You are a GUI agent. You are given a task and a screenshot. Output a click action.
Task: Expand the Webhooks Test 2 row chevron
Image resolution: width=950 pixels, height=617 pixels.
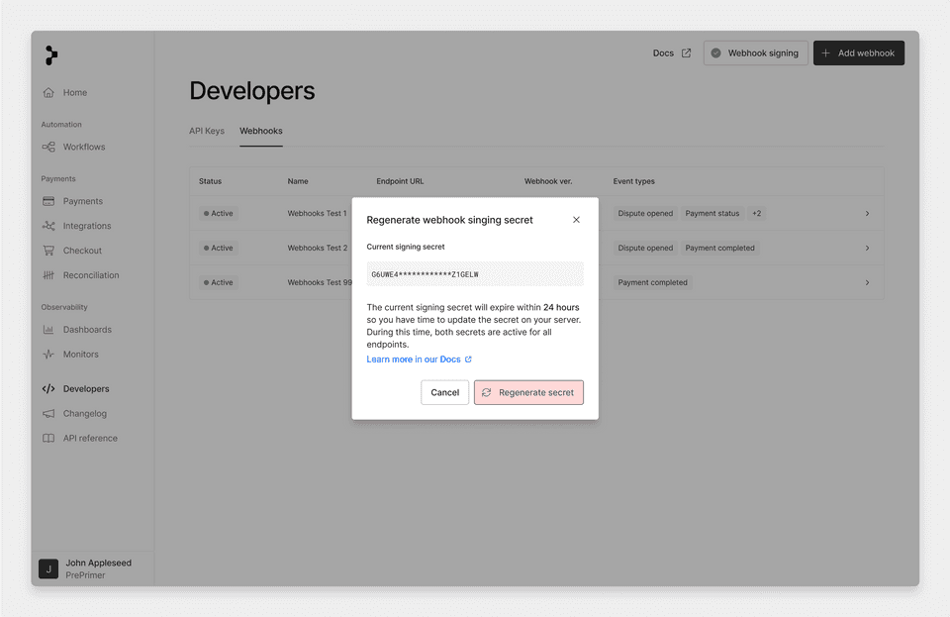pyautogui.click(x=867, y=248)
